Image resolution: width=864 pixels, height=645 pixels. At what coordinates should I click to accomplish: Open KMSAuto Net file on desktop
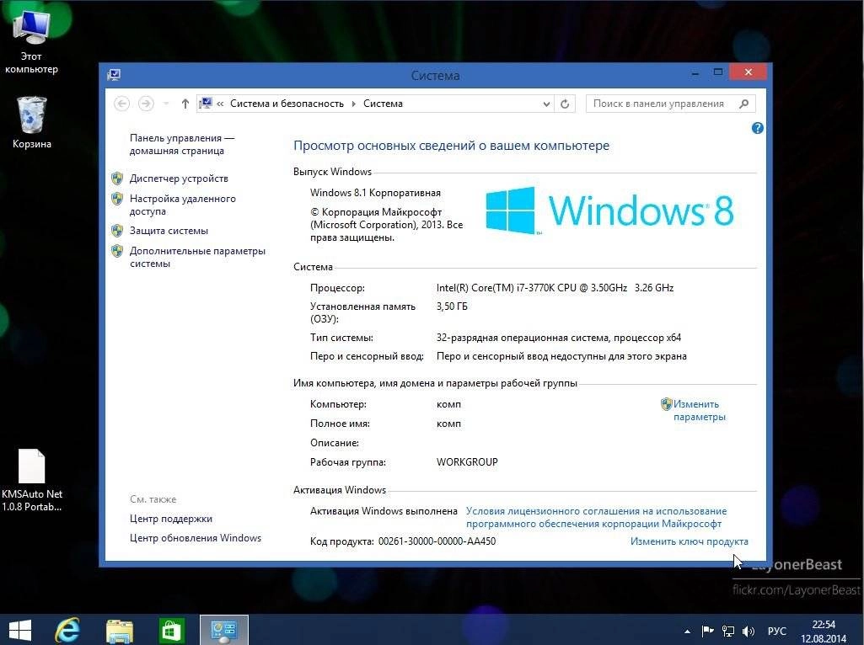32,480
